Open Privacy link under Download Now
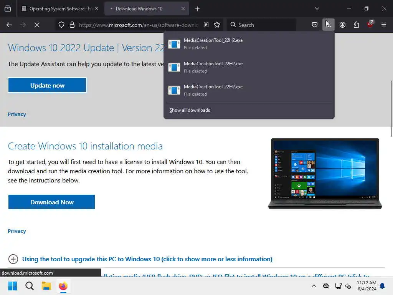This screenshot has width=393, height=295. tap(17, 231)
